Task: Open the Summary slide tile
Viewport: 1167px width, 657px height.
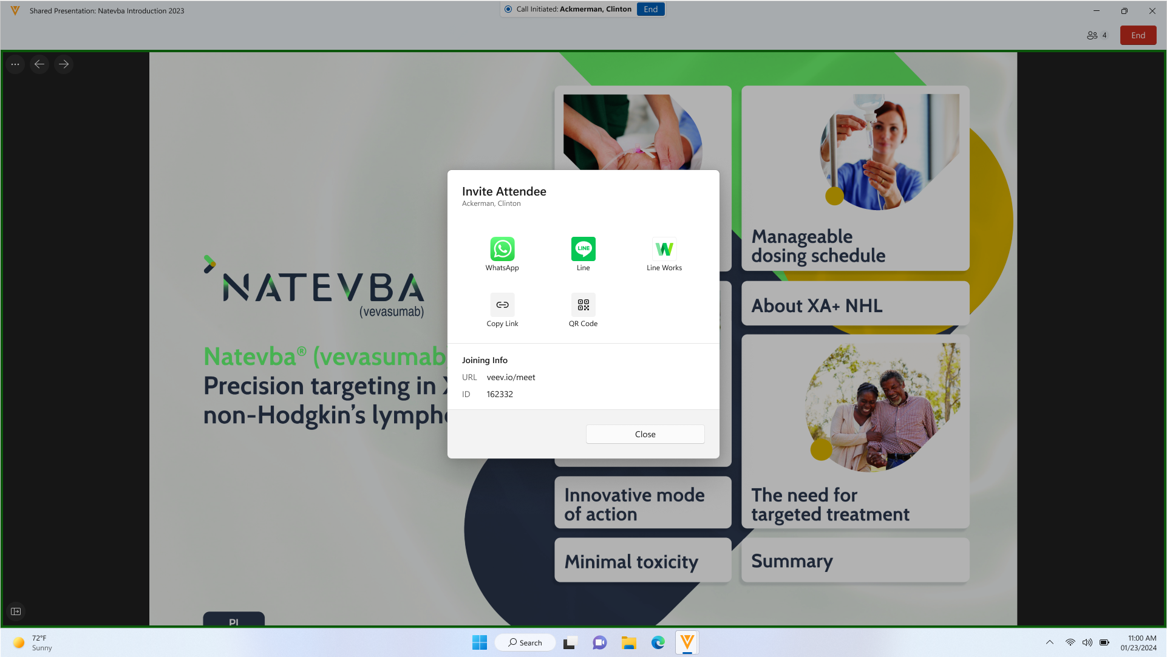Action: (855, 560)
